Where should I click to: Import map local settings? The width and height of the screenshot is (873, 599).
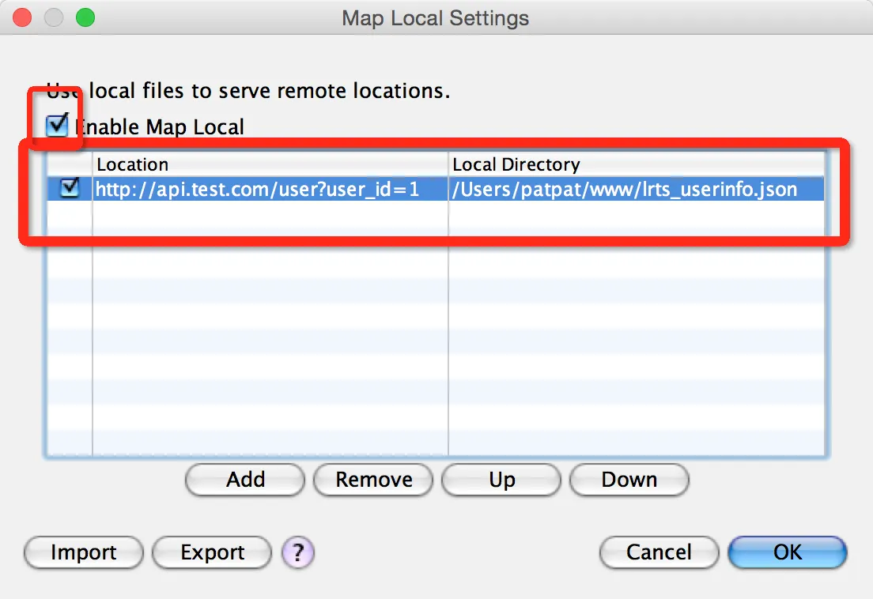click(x=82, y=553)
